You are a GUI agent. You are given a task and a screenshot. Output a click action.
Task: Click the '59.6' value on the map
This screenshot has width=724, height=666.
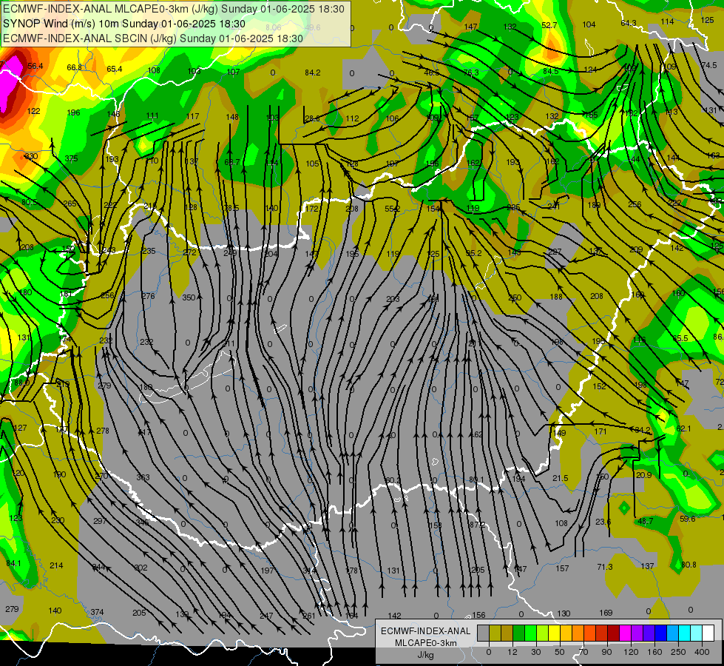688,519
